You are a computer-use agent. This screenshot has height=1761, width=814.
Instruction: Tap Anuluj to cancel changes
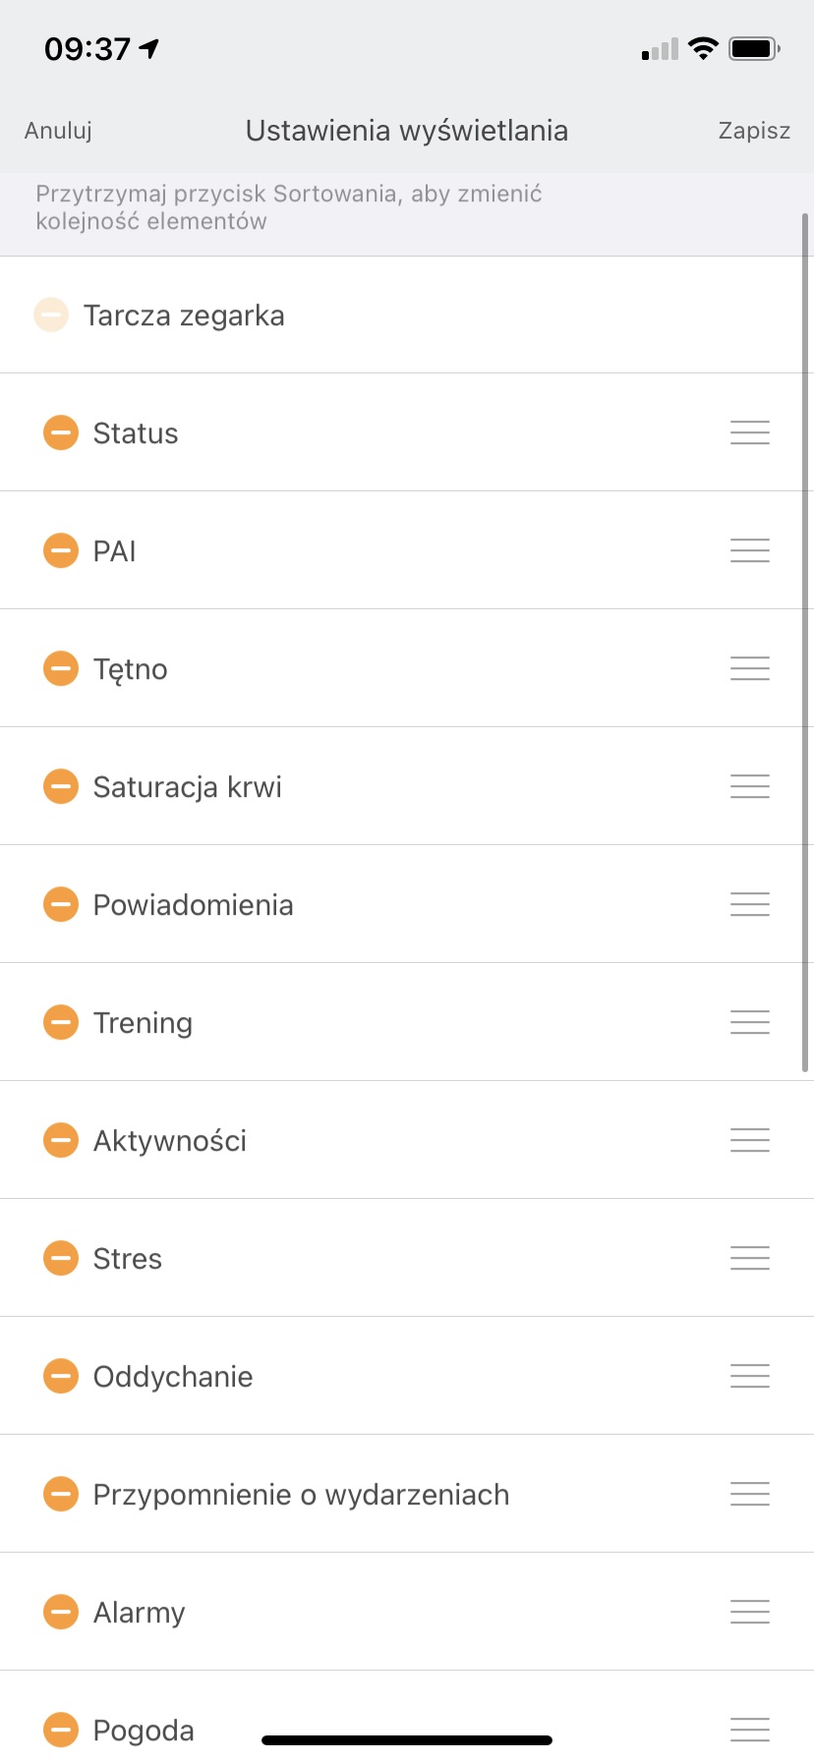[58, 131]
